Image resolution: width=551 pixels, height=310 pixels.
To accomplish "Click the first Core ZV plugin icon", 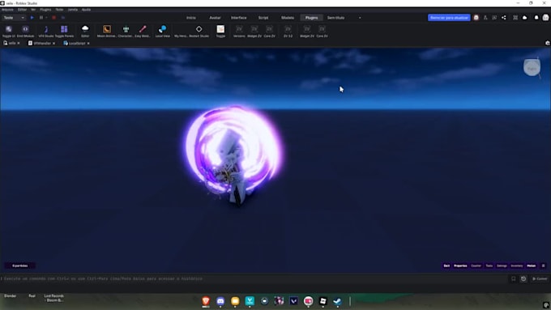I will [x=270, y=31].
